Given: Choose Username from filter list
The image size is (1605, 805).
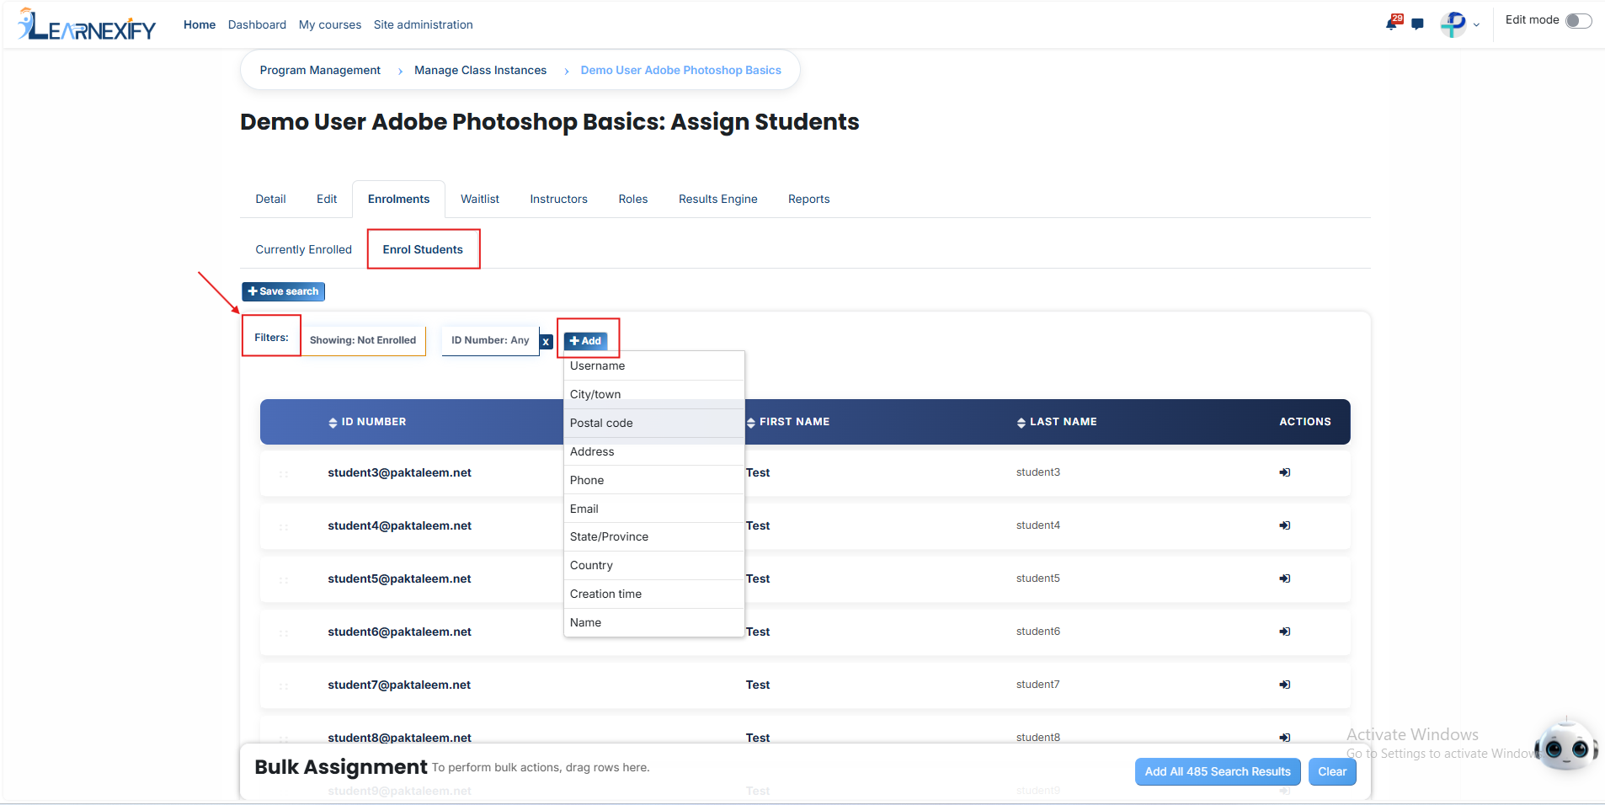Looking at the screenshot, I should click(653, 365).
